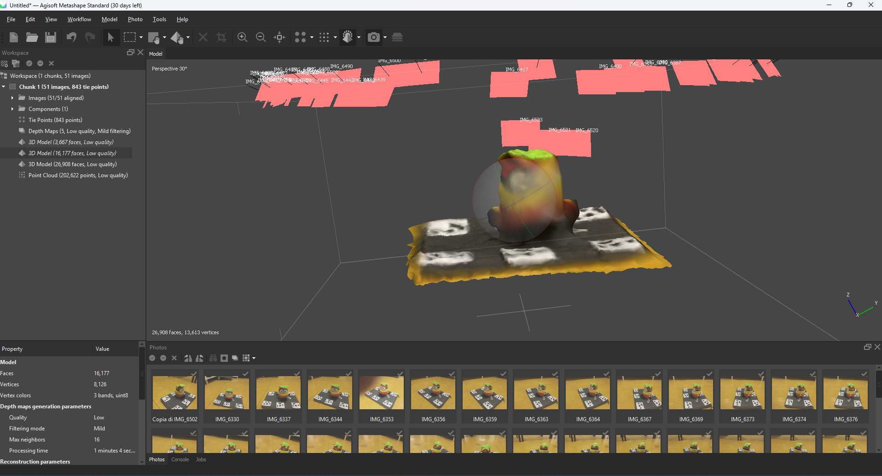Click the Reset View icon
Image resolution: width=882 pixels, height=476 pixels.
279,37
